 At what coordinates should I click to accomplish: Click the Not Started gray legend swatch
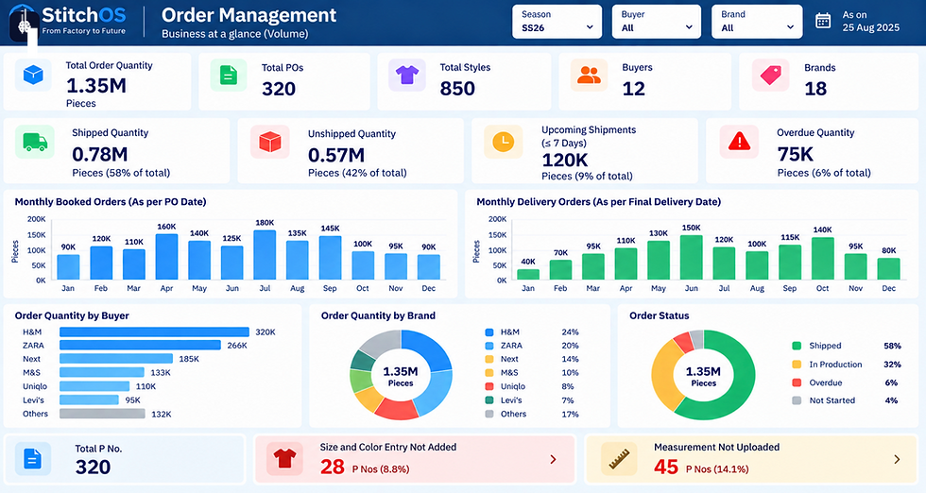(797, 400)
